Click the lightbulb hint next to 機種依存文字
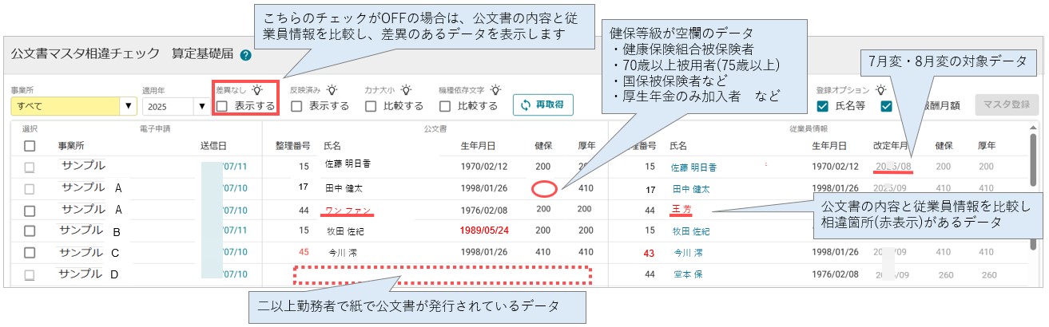Viewport: 1049px width, 327px height. [495, 90]
